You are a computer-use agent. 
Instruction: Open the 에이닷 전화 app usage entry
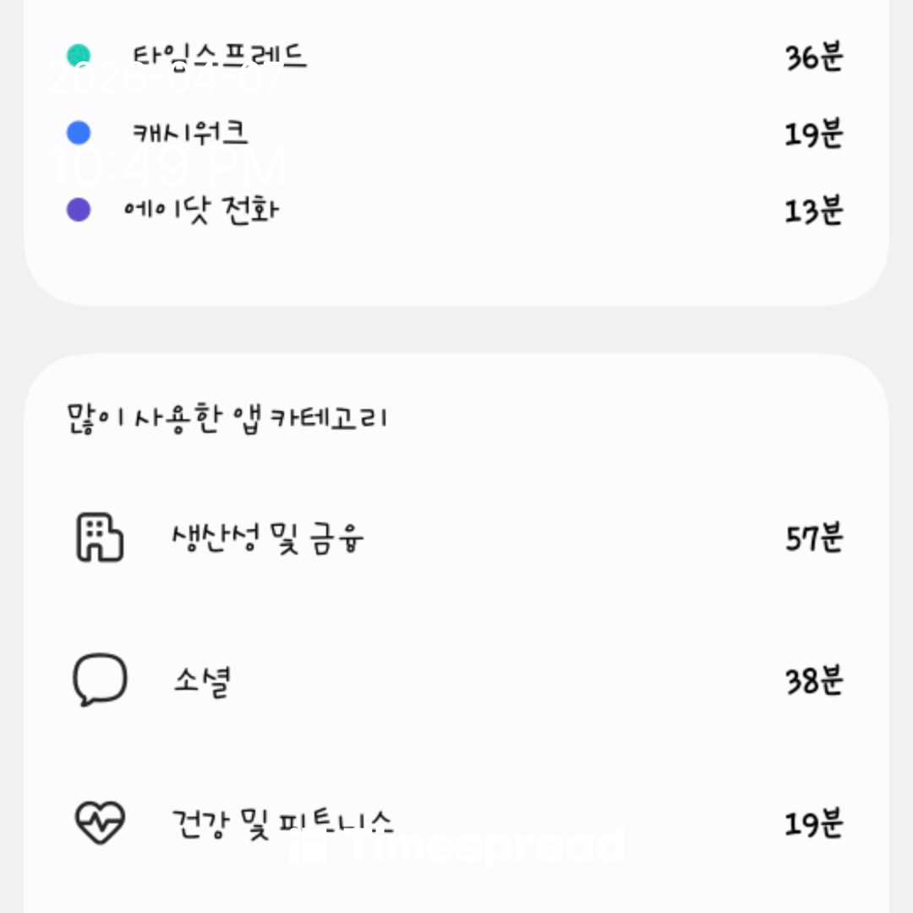[x=201, y=210]
